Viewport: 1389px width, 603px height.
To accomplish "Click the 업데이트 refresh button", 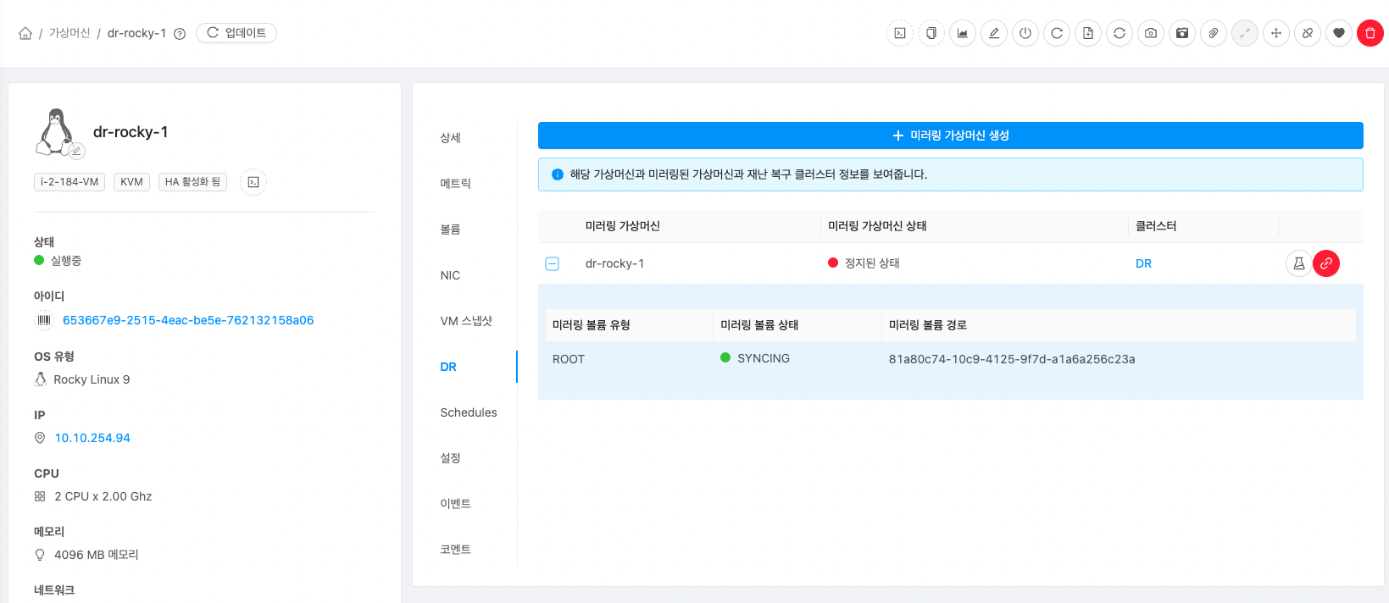I will 236,33.
